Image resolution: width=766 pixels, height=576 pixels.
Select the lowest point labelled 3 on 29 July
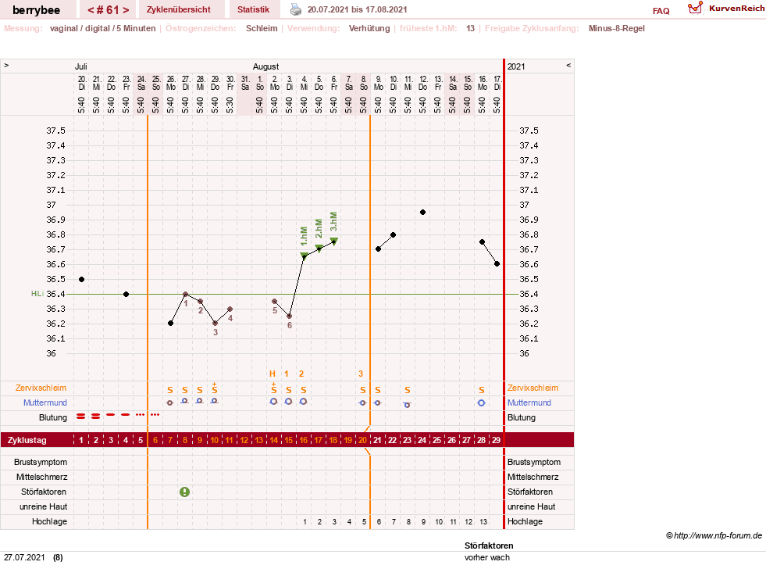click(215, 324)
